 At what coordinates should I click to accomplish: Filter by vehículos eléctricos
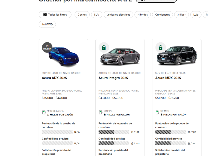(118, 15)
